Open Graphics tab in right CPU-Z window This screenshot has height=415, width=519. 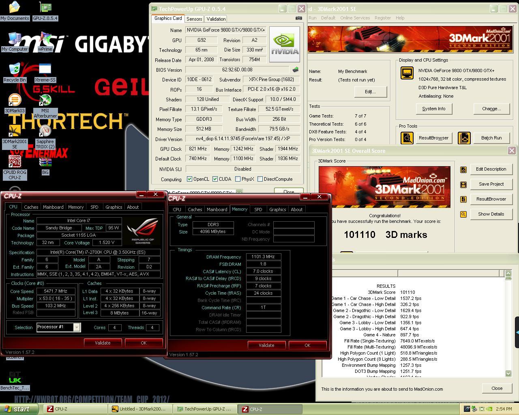tap(278, 210)
